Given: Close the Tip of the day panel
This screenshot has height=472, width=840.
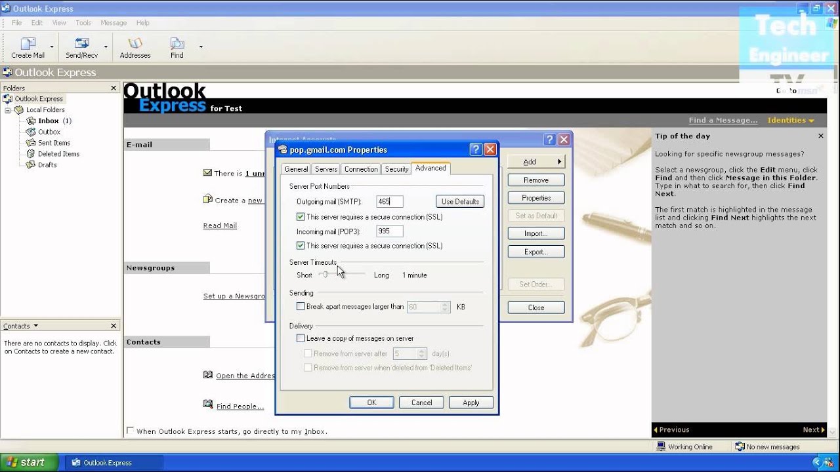Looking at the screenshot, I should [820, 136].
